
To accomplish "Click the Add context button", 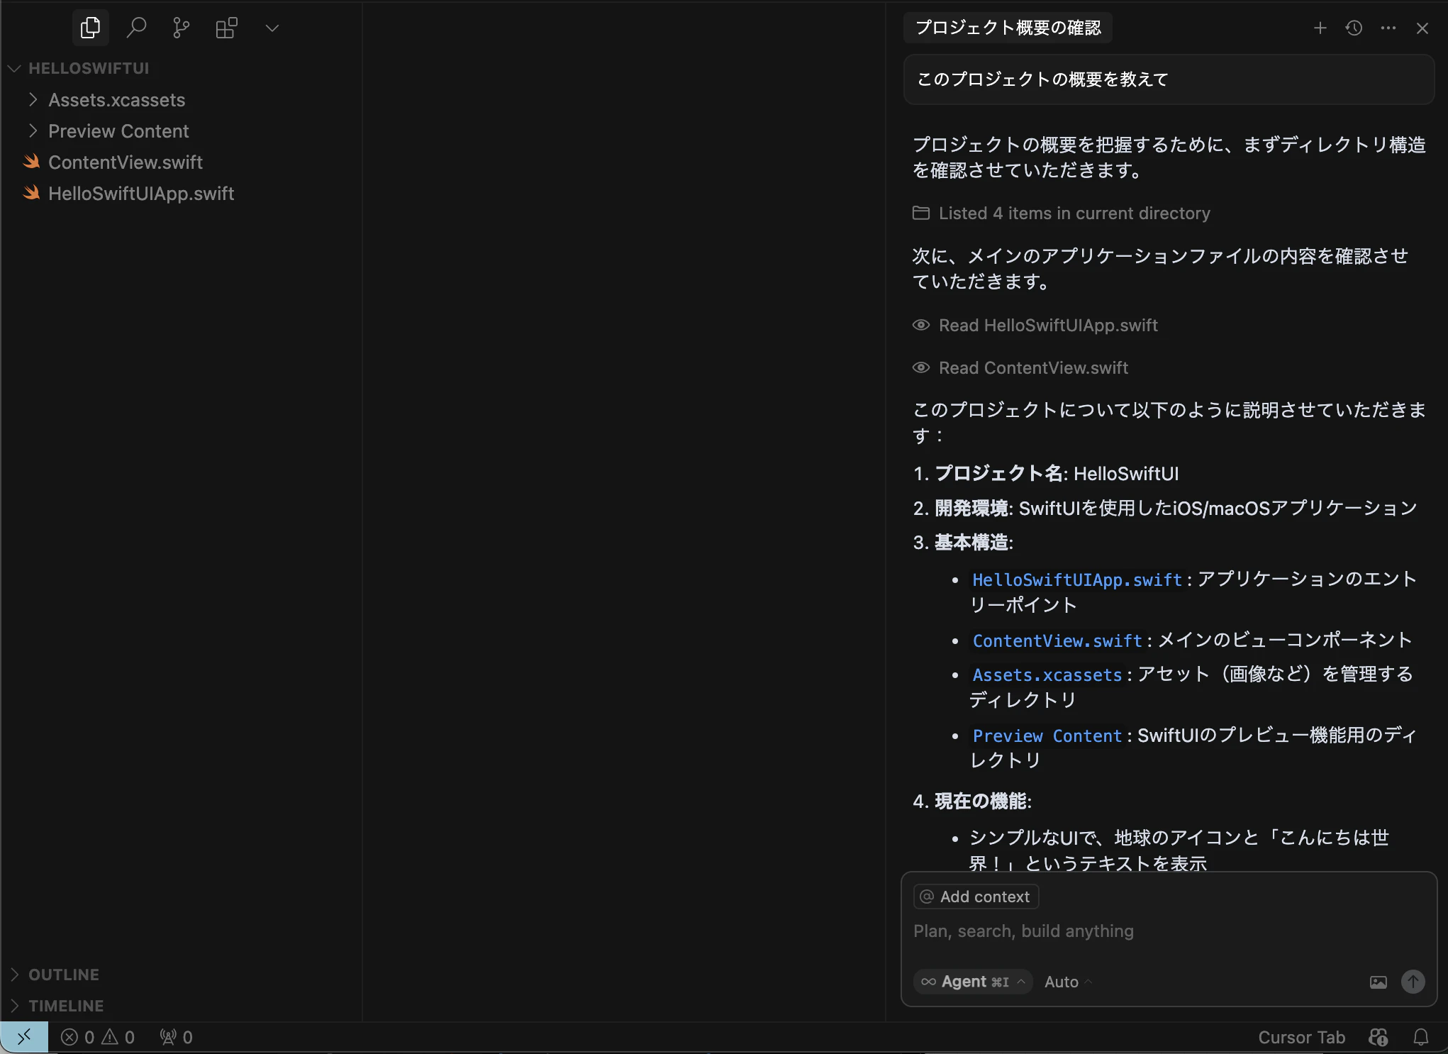I will tap(976, 897).
